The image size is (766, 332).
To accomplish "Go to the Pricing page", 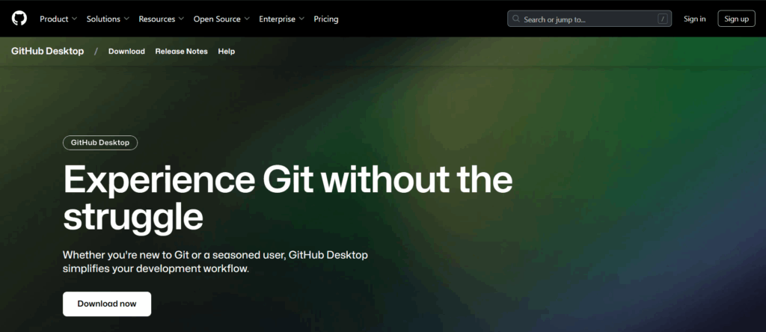I will click(326, 19).
